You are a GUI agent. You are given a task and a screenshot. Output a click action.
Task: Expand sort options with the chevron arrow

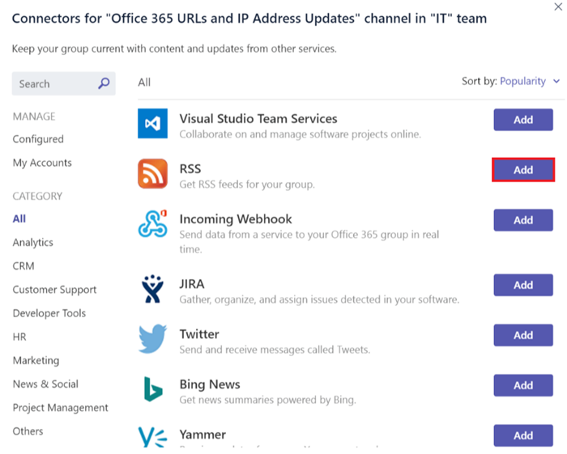[x=556, y=81]
